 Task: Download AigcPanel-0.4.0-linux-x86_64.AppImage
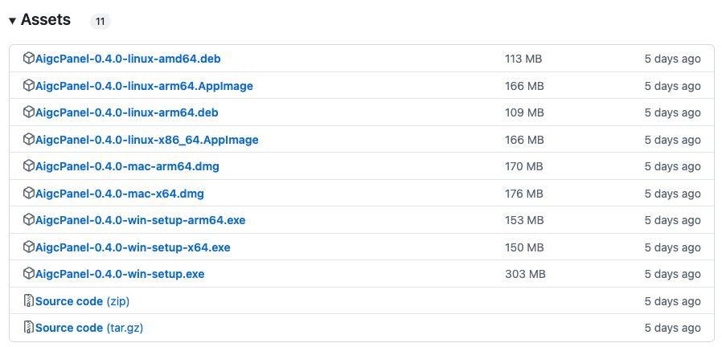[147, 140]
